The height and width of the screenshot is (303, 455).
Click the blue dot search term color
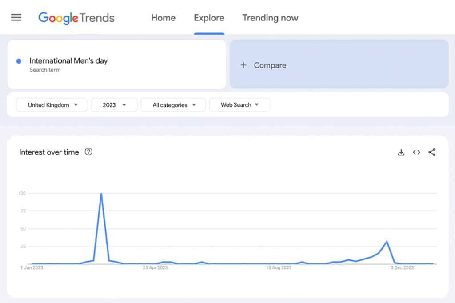pyautogui.click(x=19, y=61)
